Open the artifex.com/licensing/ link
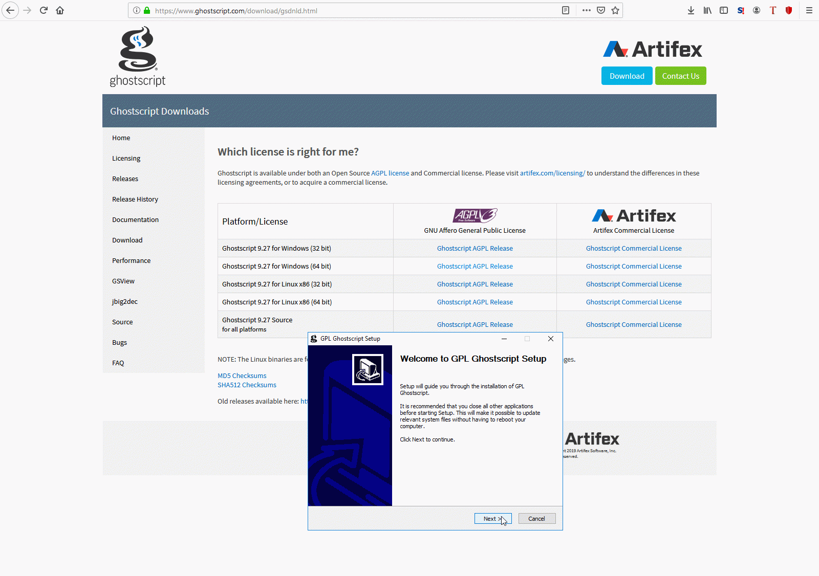The width and height of the screenshot is (819, 576). [x=553, y=173]
